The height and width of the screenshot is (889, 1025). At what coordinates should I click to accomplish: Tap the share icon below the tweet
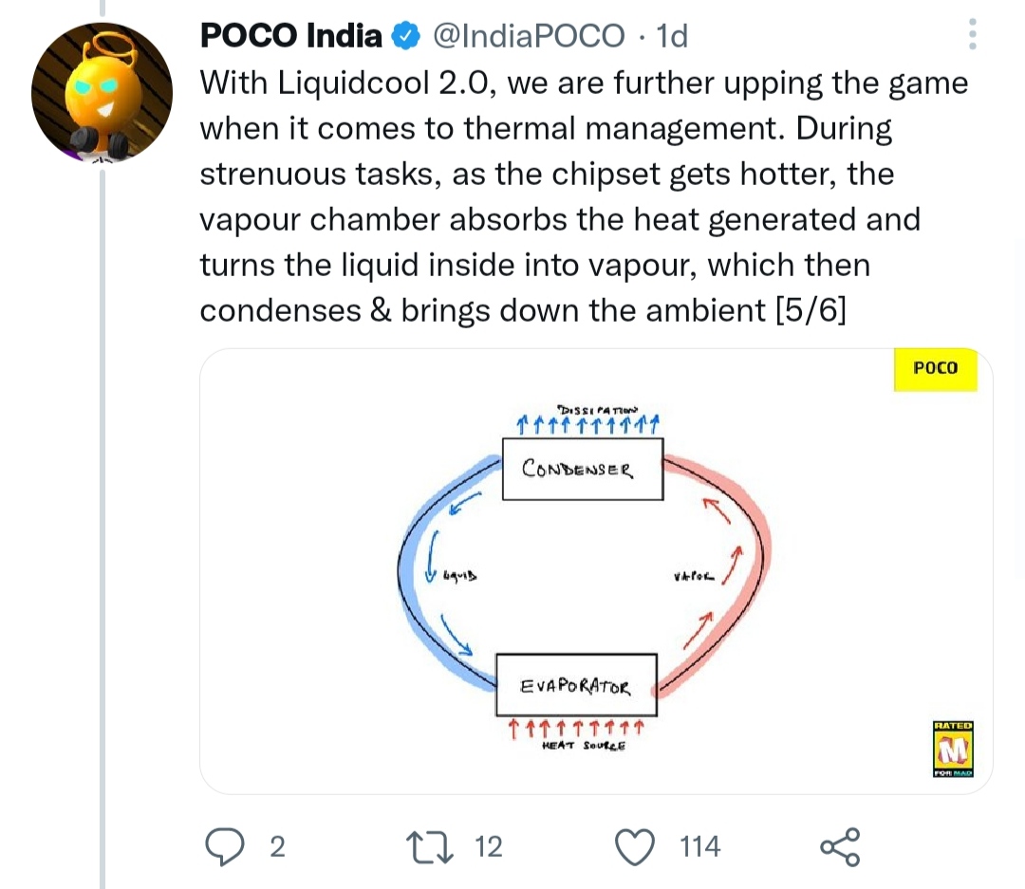(839, 845)
